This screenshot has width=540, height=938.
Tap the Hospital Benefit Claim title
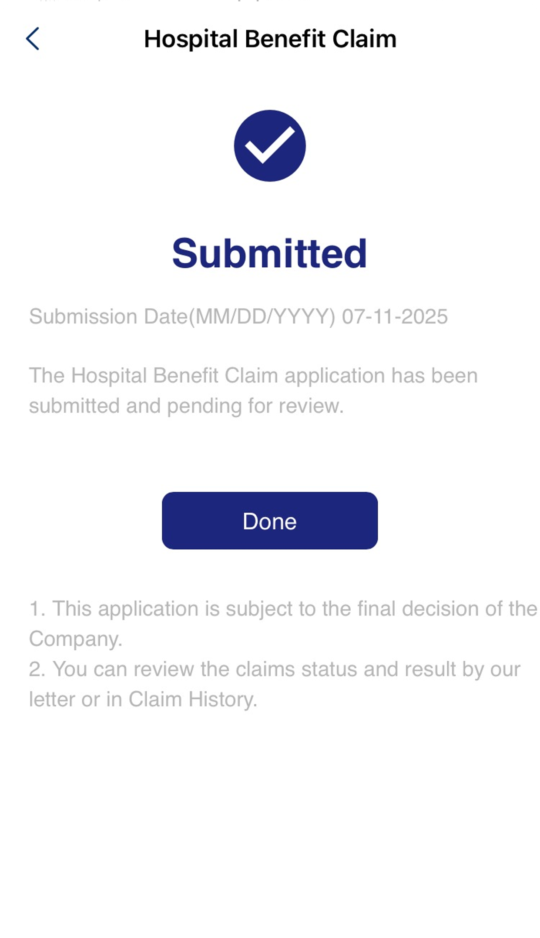[x=270, y=39]
